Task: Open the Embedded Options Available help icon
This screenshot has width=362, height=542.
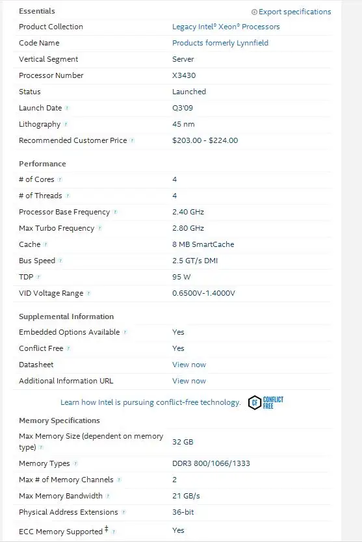Action: [x=125, y=332]
